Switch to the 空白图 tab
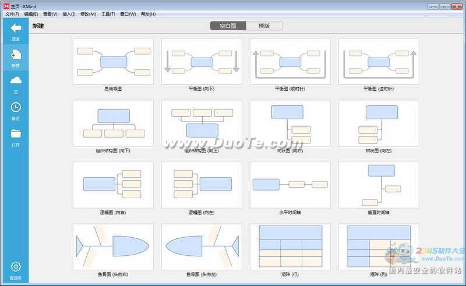466x286 pixels. point(228,26)
